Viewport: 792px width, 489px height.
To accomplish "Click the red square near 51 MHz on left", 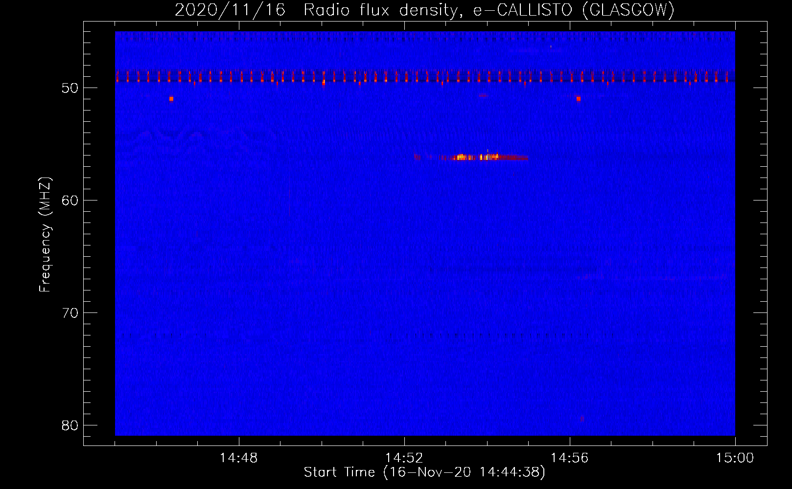I will click(171, 99).
